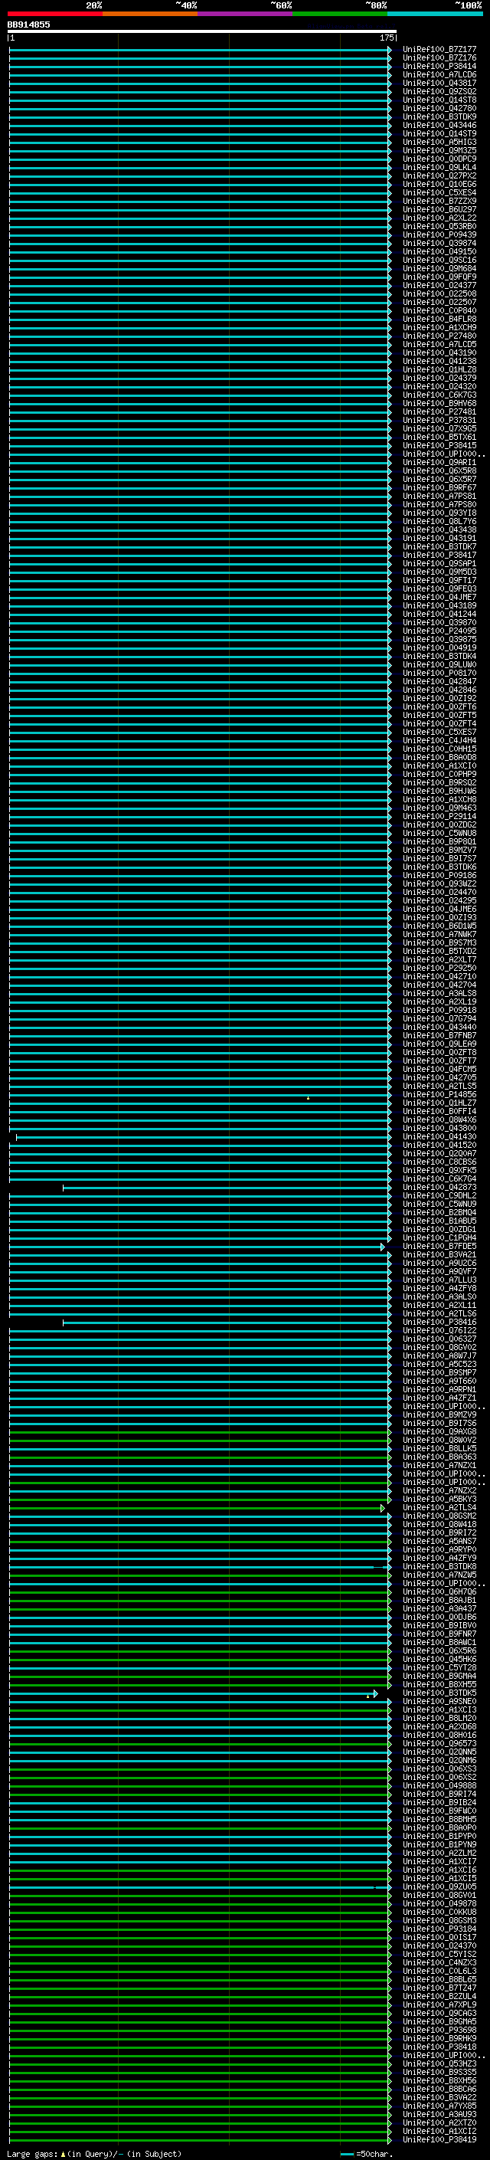The image size is (490, 2160).
Task: Open hit UniRef100_Q43817
Action: click(x=439, y=83)
